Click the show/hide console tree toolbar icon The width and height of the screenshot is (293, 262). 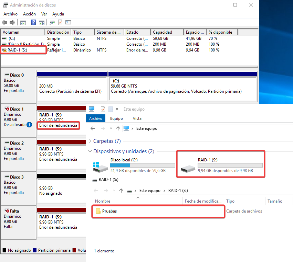pos(23,23)
